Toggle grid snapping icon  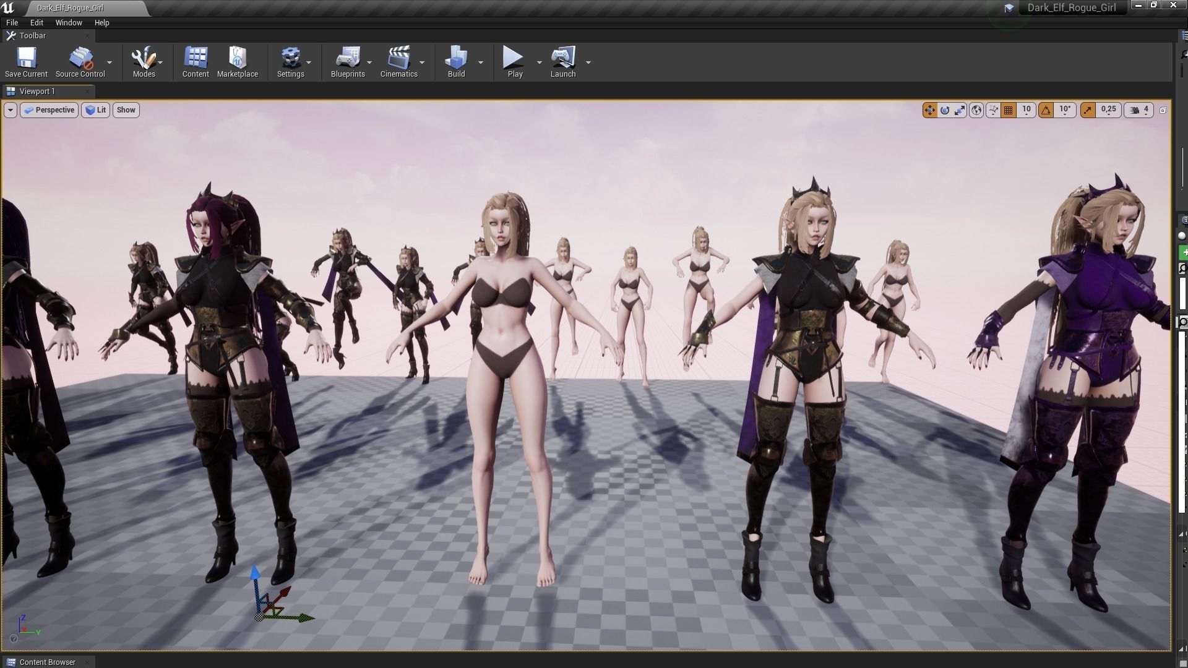coord(1009,110)
